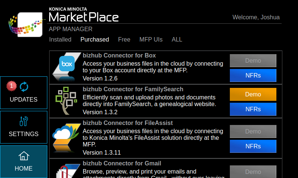Open the Box connector app icon
The width and height of the screenshot is (298, 178).
click(67, 67)
